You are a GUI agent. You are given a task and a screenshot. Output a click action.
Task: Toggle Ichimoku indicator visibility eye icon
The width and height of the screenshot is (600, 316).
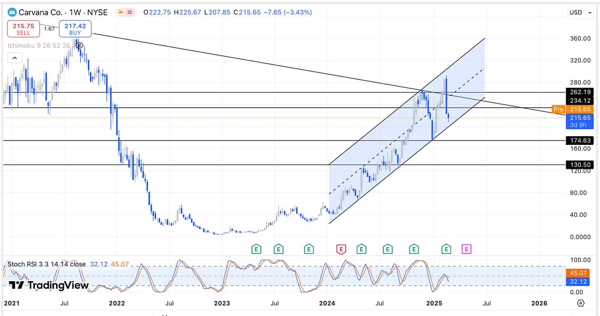pos(79,46)
